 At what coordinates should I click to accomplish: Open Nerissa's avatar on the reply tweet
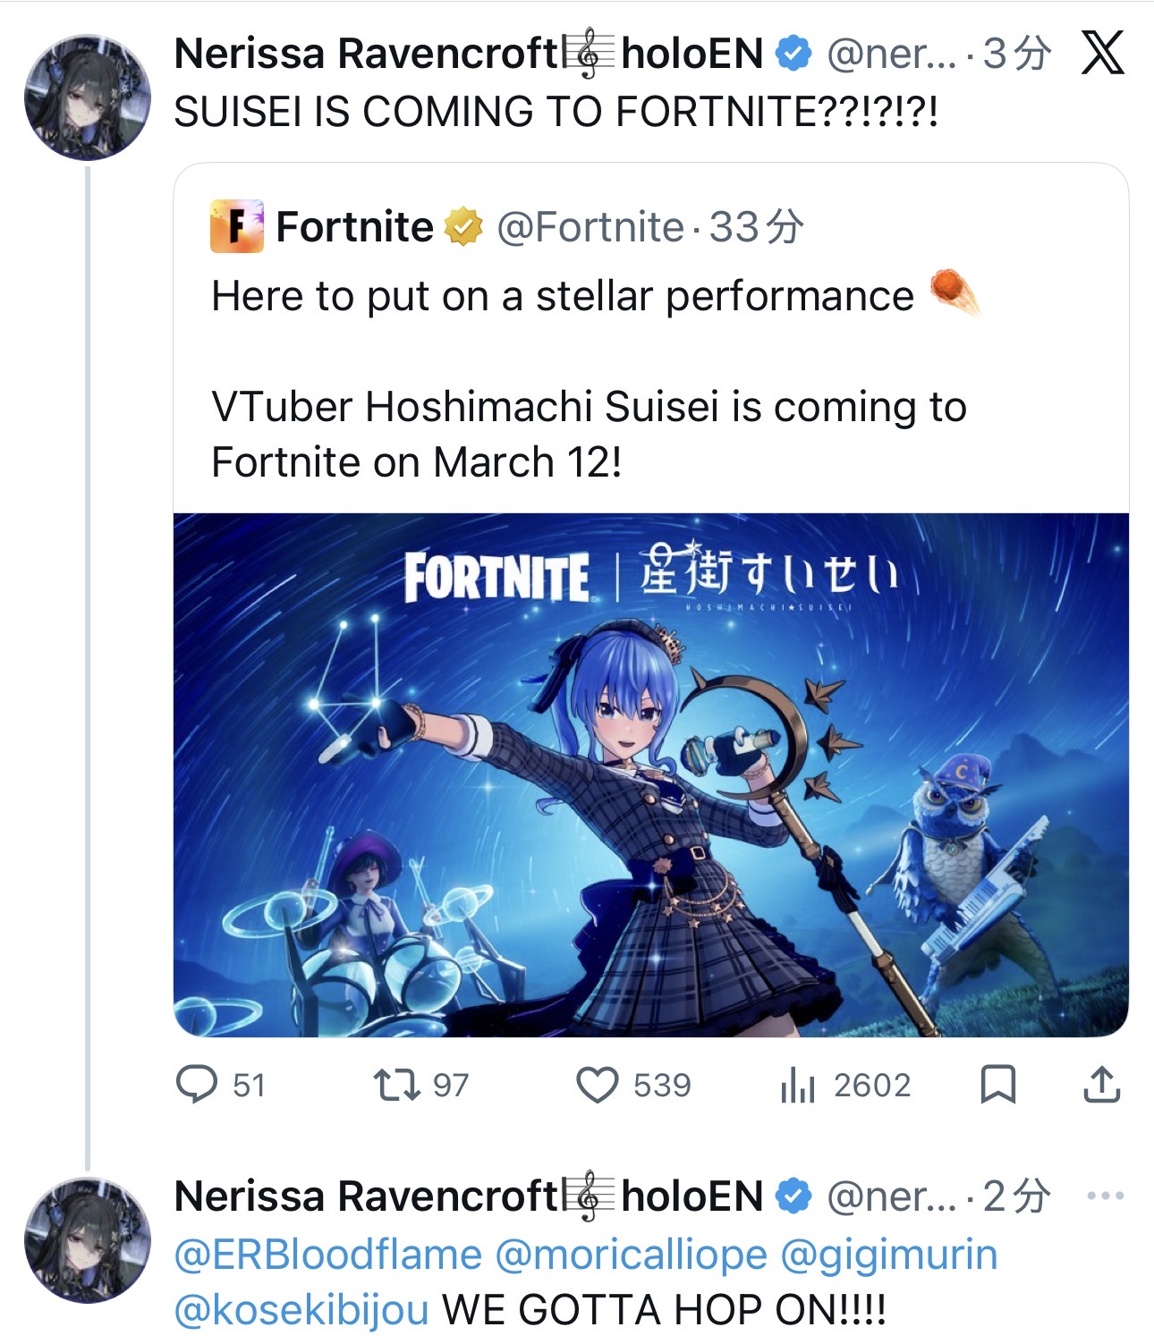click(87, 1239)
